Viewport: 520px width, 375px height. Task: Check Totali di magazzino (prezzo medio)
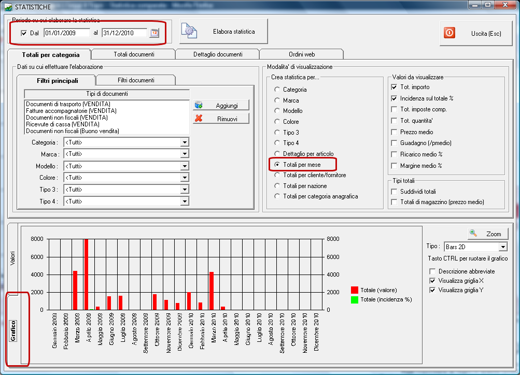(394, 202)
